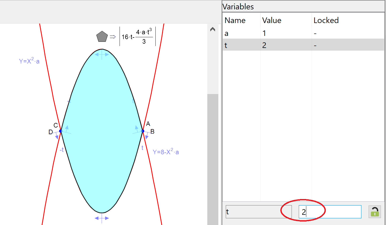The image size is (386, 225).
Task: Click the -t parameter label below point C
Action: pos(62,150)
